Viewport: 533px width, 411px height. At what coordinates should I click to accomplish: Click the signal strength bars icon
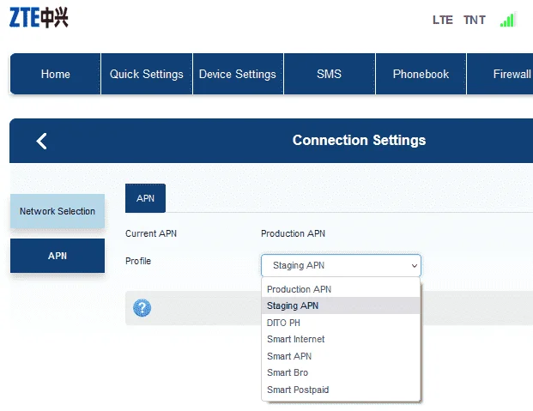[507, 20]
